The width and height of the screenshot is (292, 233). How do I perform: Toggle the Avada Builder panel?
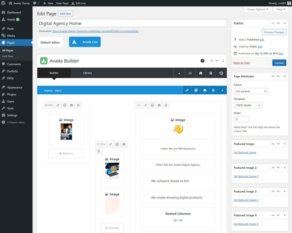223,61
